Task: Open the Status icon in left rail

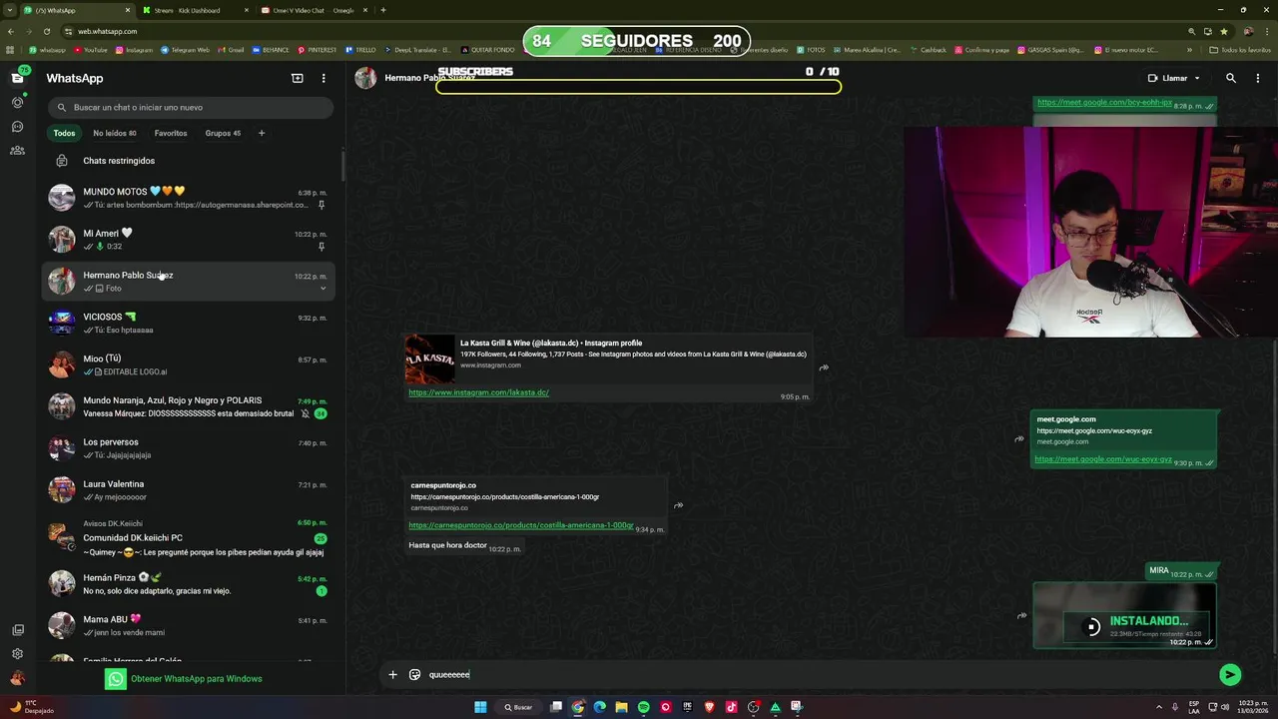Action: (x=17, y=102)
